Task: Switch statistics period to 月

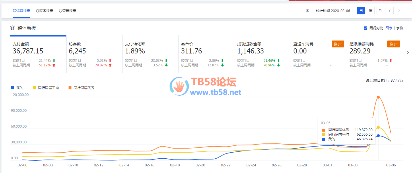Action: (x=380, y=11)
